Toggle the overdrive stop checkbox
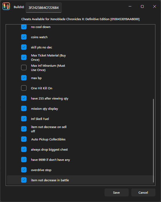 24,170
